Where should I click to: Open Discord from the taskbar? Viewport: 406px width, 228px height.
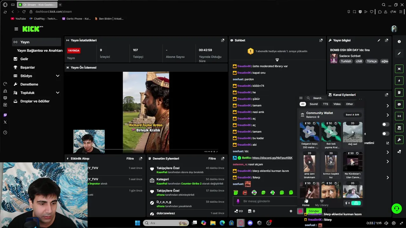click(x=250, y=223)
